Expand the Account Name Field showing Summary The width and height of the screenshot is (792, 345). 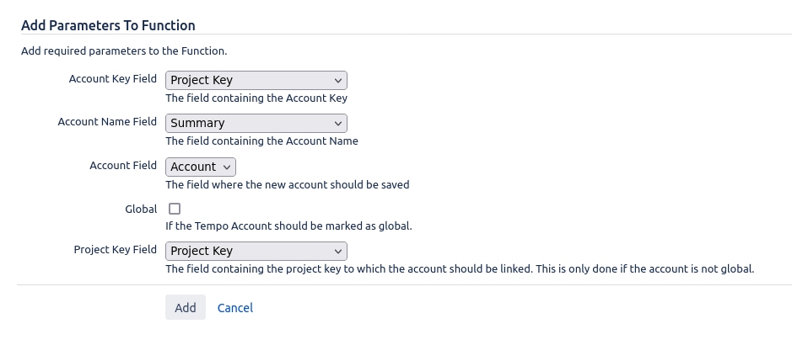256,124
